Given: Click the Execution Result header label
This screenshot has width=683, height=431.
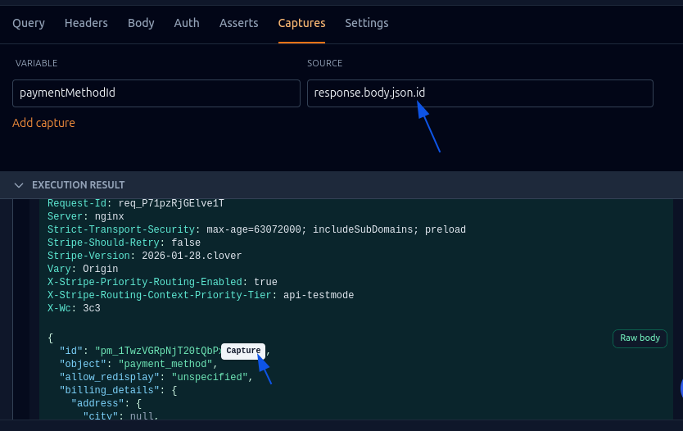Looking at the screenshot, I should pos(79,185).
